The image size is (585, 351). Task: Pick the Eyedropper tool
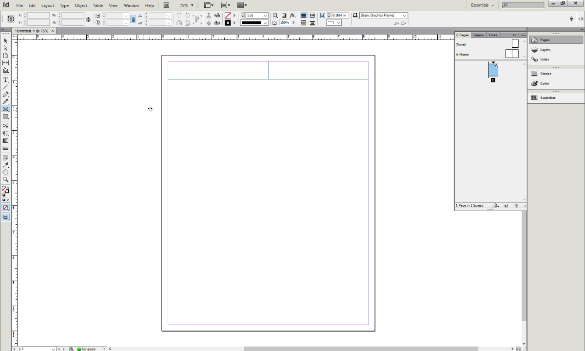5,164
